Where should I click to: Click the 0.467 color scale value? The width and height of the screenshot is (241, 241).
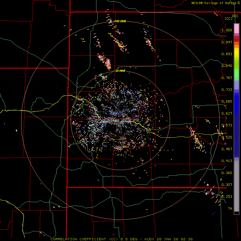click(227, 149)
